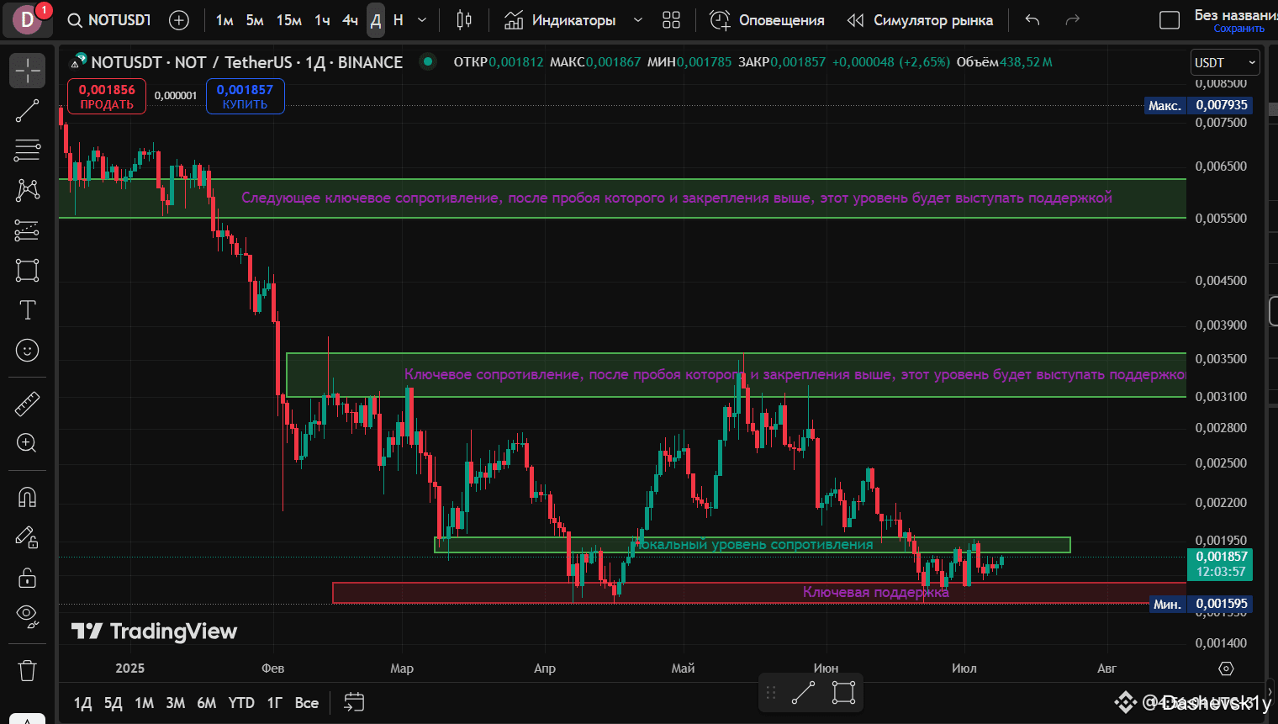The image size is (1278, 724).
Task: Open the layout selection square icon
Action: click(x=1170, y=20)
